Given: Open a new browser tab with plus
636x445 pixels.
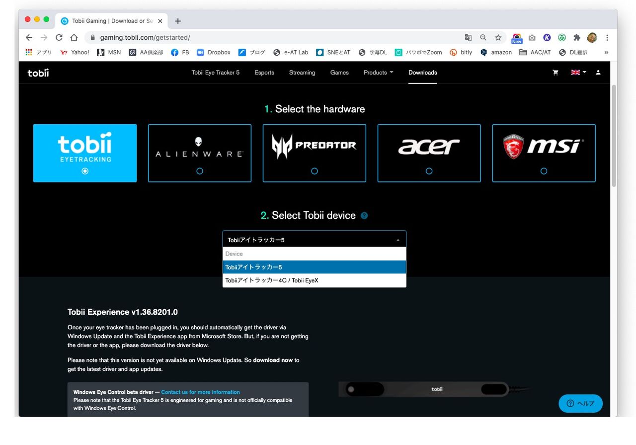Looking at the screenshot, I should (178, 21).
